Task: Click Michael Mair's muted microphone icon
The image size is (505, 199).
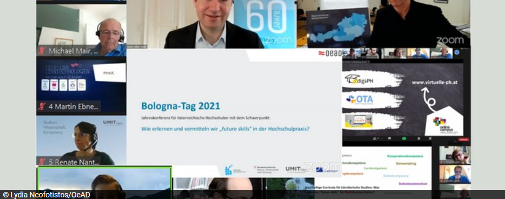Action: pos(42,51)
